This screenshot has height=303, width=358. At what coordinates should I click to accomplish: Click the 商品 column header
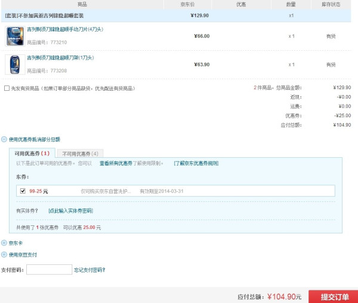82,4
